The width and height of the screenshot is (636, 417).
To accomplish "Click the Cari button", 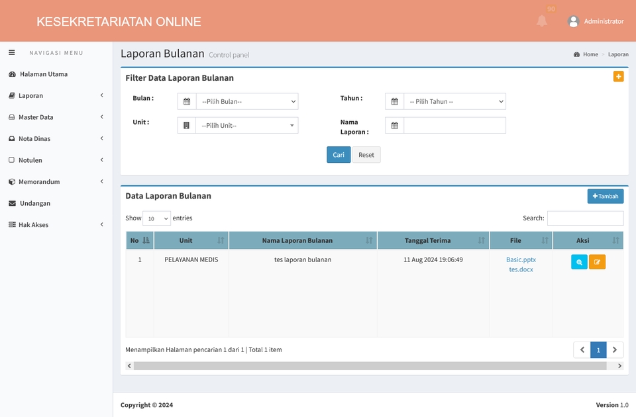I will (338, 154).
